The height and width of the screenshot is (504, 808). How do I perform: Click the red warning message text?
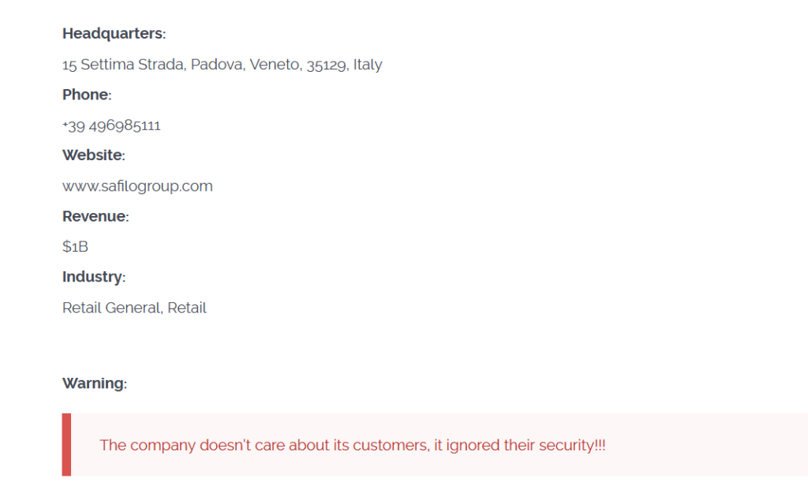352,445
